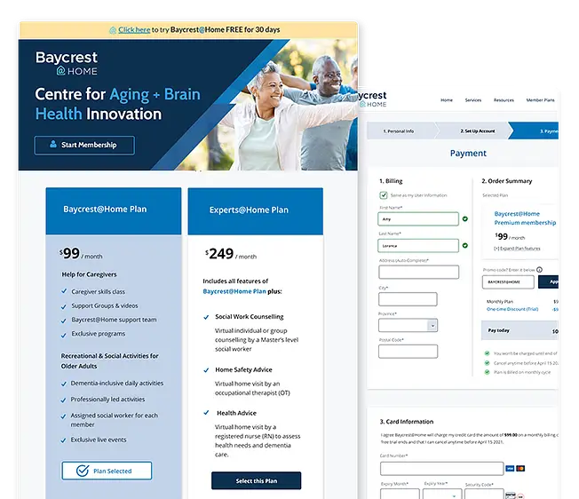579x499 pixels.
Task: Click the Card Number input field
Action: point(440,468)
